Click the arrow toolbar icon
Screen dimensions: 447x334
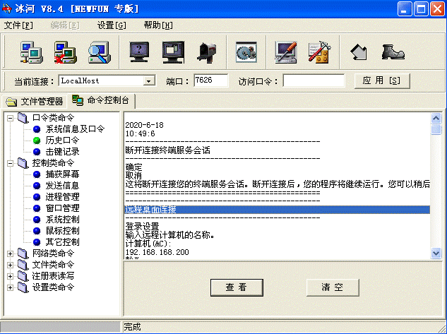click(359, 52)
